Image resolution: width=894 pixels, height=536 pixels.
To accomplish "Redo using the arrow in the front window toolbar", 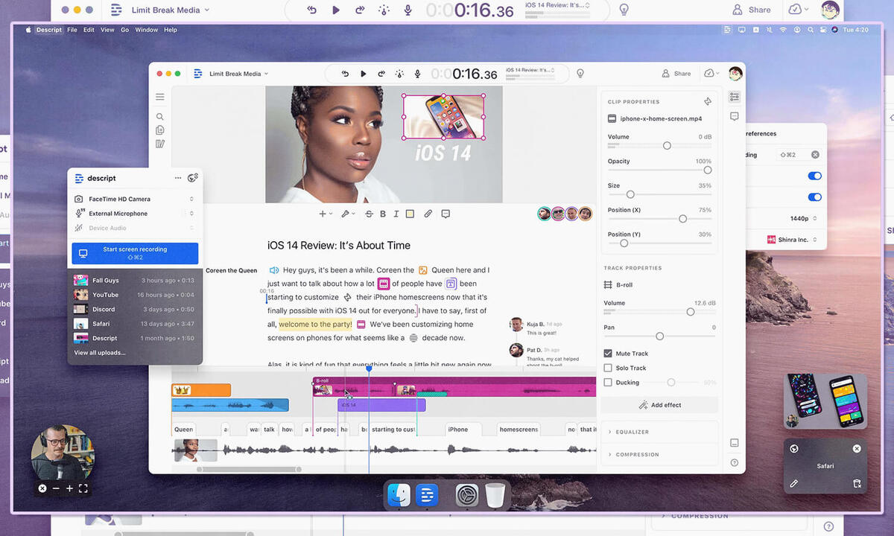I will (x=381, y=74).
